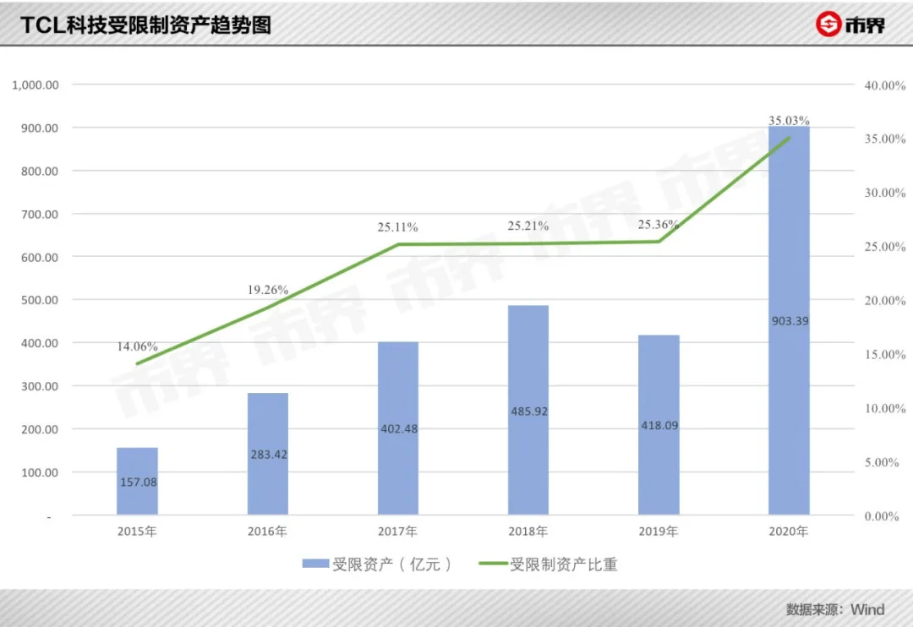Select the 2019年 bar labeled 418.09
913x627 pixels.
tap(659, 424)
